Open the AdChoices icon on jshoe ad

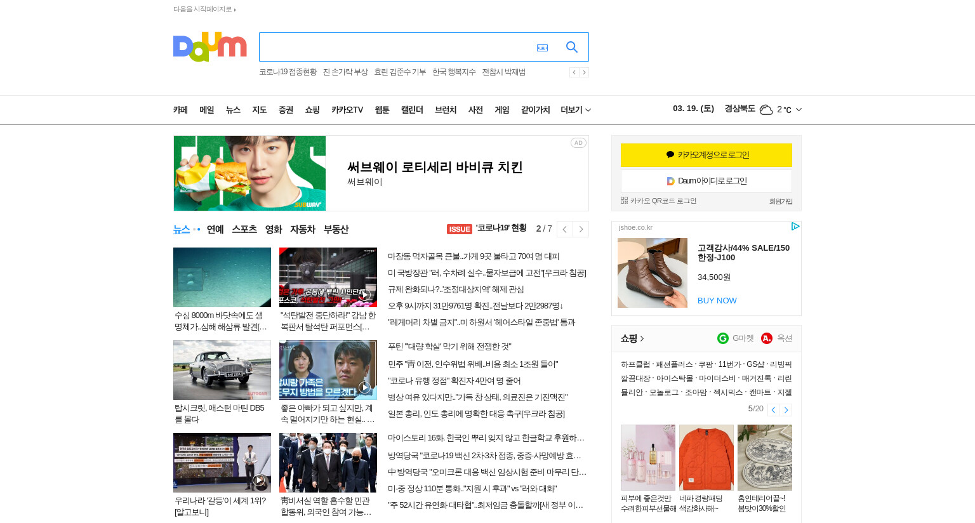point(795,227)
